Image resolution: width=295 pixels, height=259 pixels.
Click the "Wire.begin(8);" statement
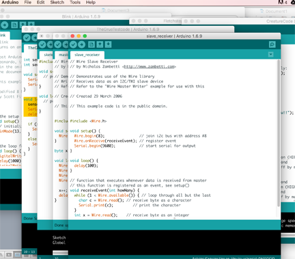click(x=89, y=136)
